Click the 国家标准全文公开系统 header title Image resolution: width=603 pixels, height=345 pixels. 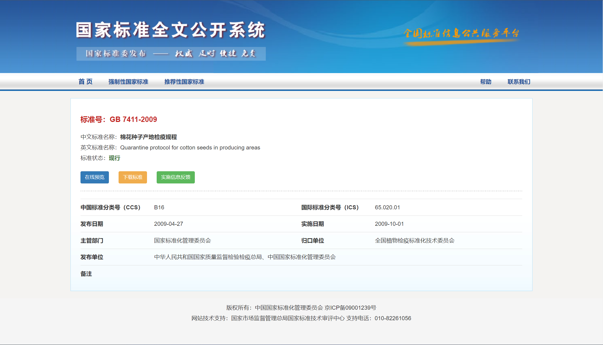(171, 30)
